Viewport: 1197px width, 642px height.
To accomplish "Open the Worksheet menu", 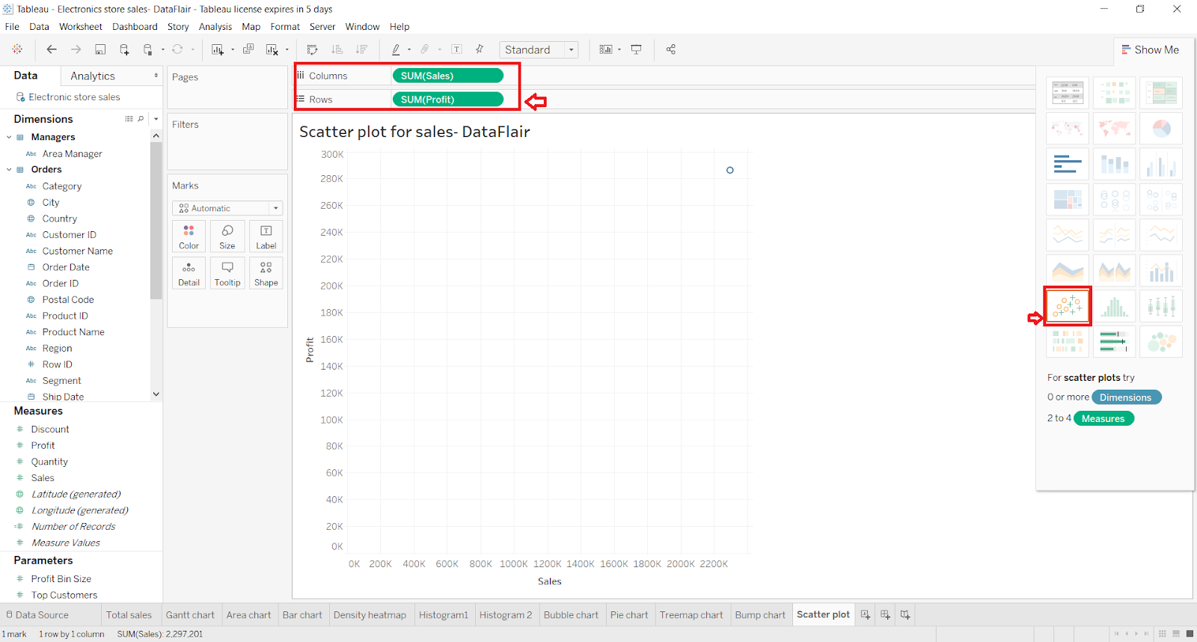I will click(x=81, y=26).
